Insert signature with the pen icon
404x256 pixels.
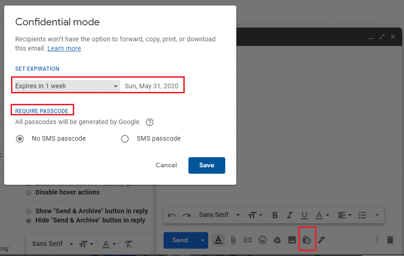321,240
